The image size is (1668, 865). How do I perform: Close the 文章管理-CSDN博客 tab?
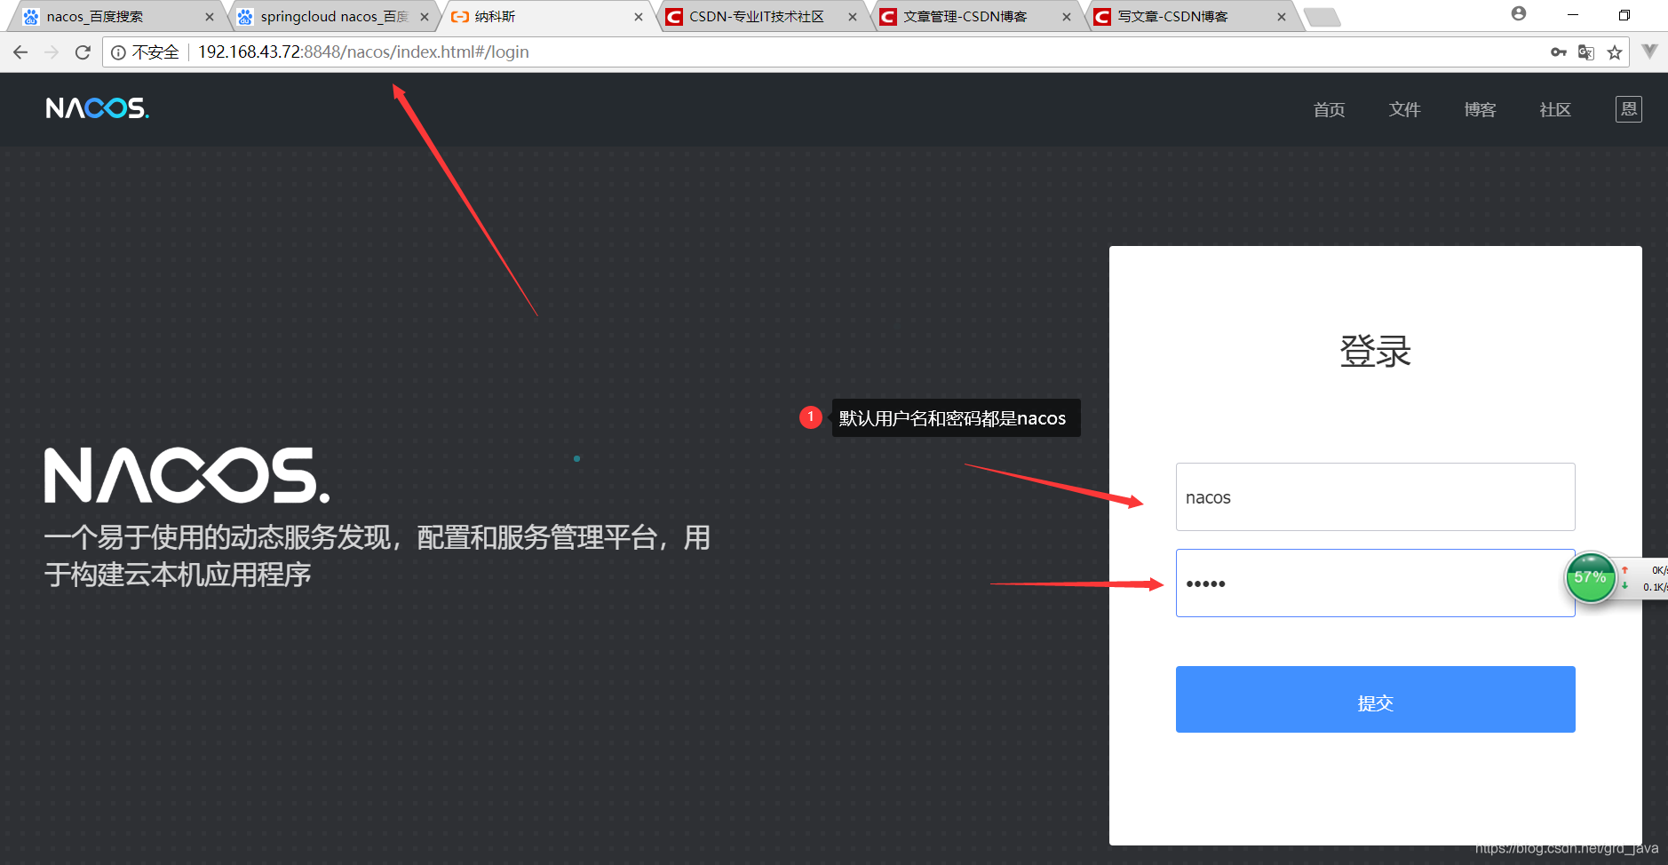[1067, 17]
